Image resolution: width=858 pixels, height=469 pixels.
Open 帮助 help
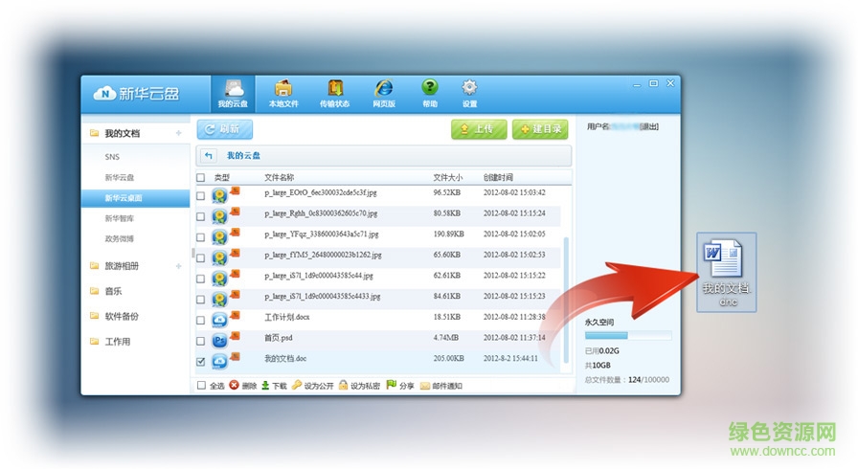(x=430, y=94)
